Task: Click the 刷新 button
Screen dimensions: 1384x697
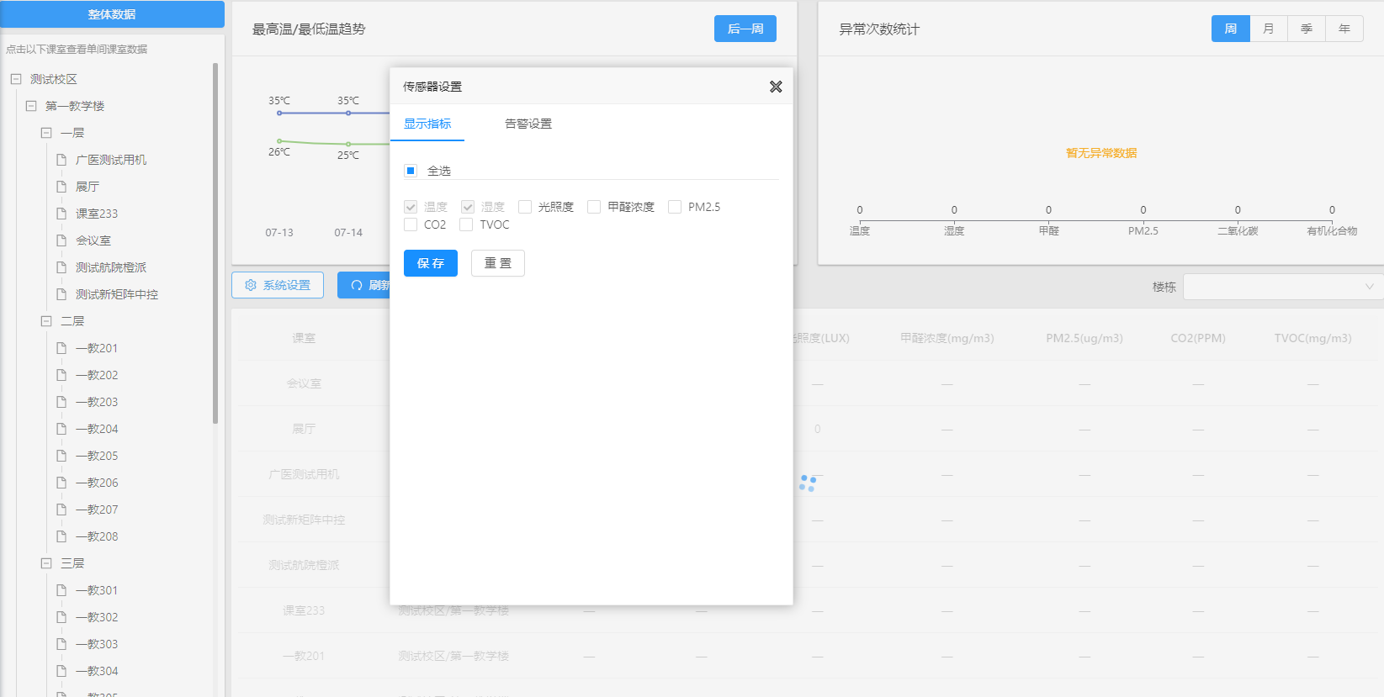Action: [365, 285]
